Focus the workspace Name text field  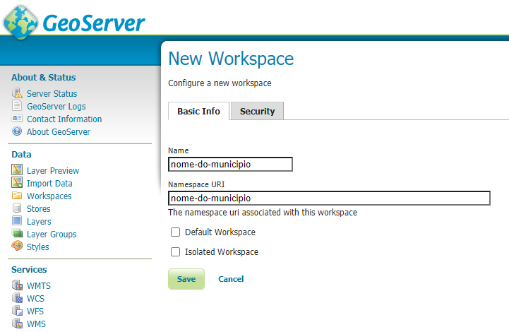click(230, 164)
